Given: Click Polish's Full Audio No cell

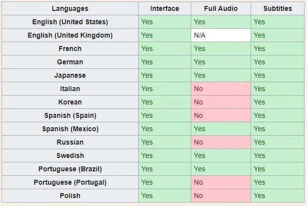Looking at the screenshot, I should (x=220, y=196).
